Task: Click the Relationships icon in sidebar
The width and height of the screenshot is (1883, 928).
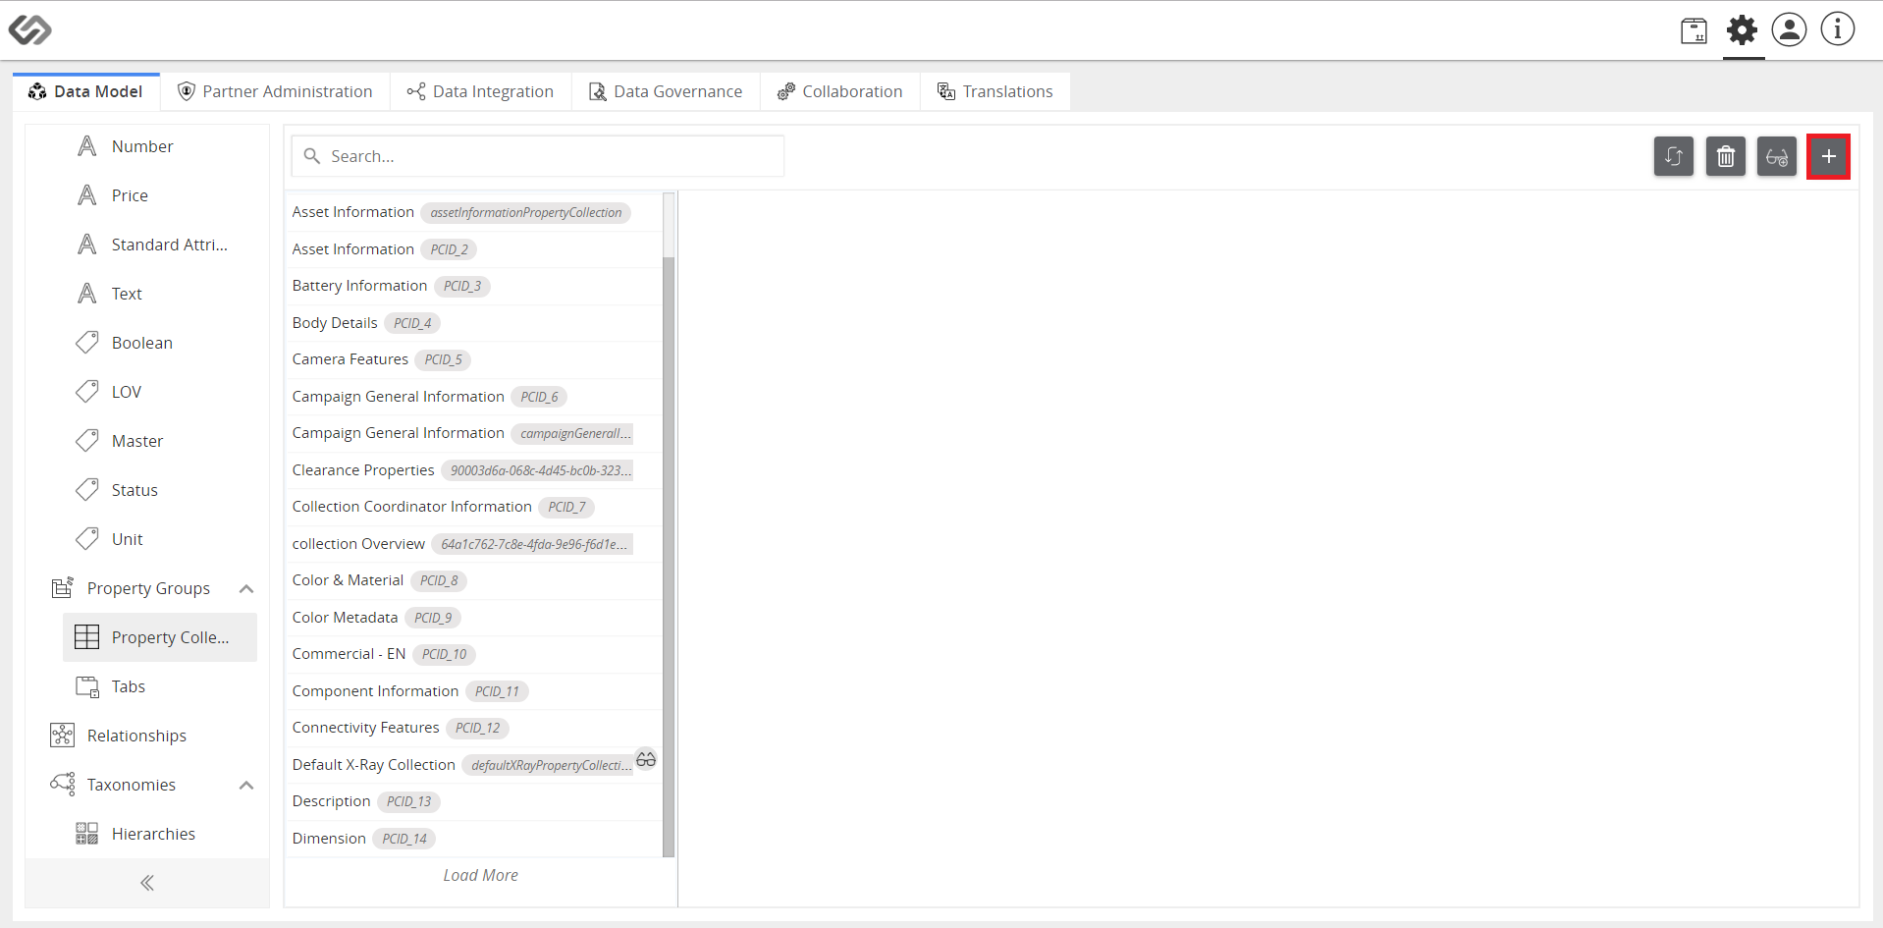Action: 63,736
